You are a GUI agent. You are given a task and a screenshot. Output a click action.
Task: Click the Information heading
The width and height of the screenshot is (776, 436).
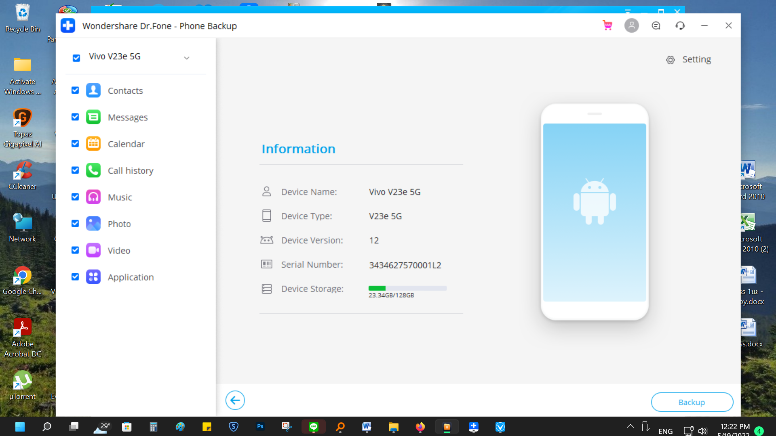(298, 149)
